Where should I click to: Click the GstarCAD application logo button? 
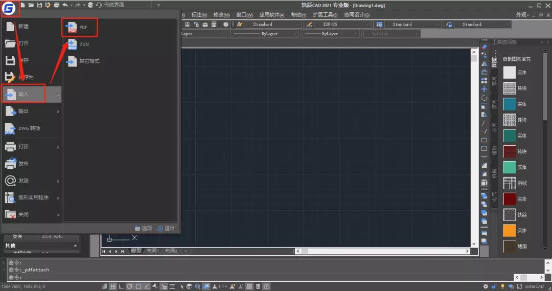pyautogui.click(x=9, y=8)
